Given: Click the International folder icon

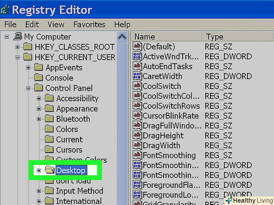Looking at the screenshot, I should pyautogui.click(x=49, y=200).
